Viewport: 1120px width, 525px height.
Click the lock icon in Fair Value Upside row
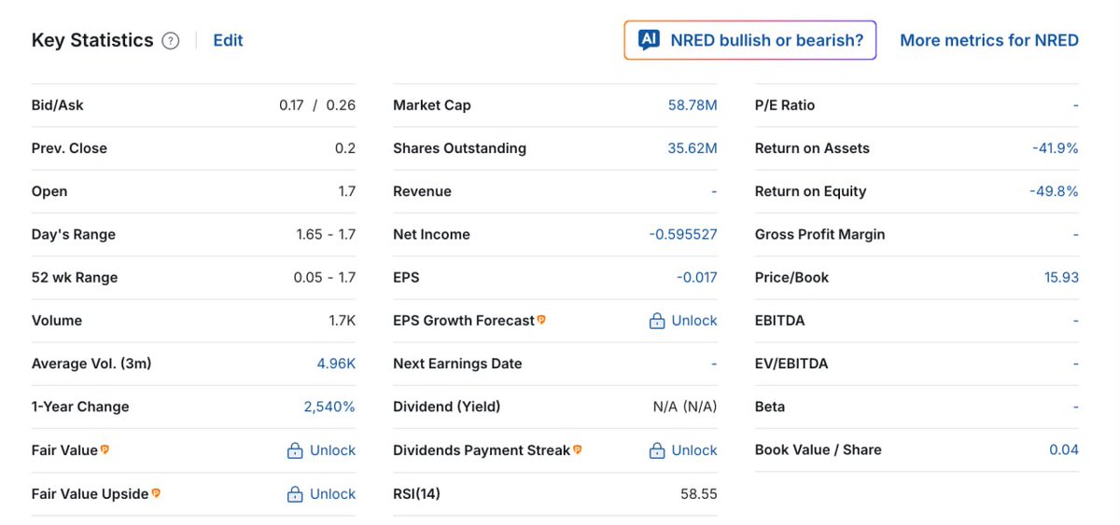[295, 494]
